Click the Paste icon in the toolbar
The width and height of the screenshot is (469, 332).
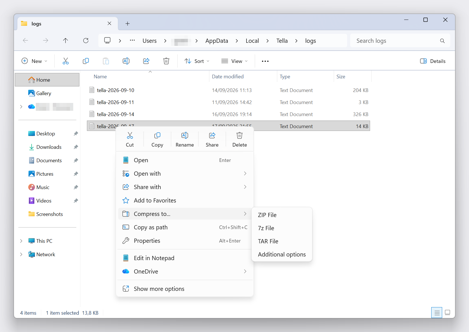(x=106, y=61)
